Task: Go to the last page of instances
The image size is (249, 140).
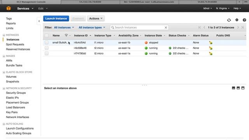Action: pos(242,28)
